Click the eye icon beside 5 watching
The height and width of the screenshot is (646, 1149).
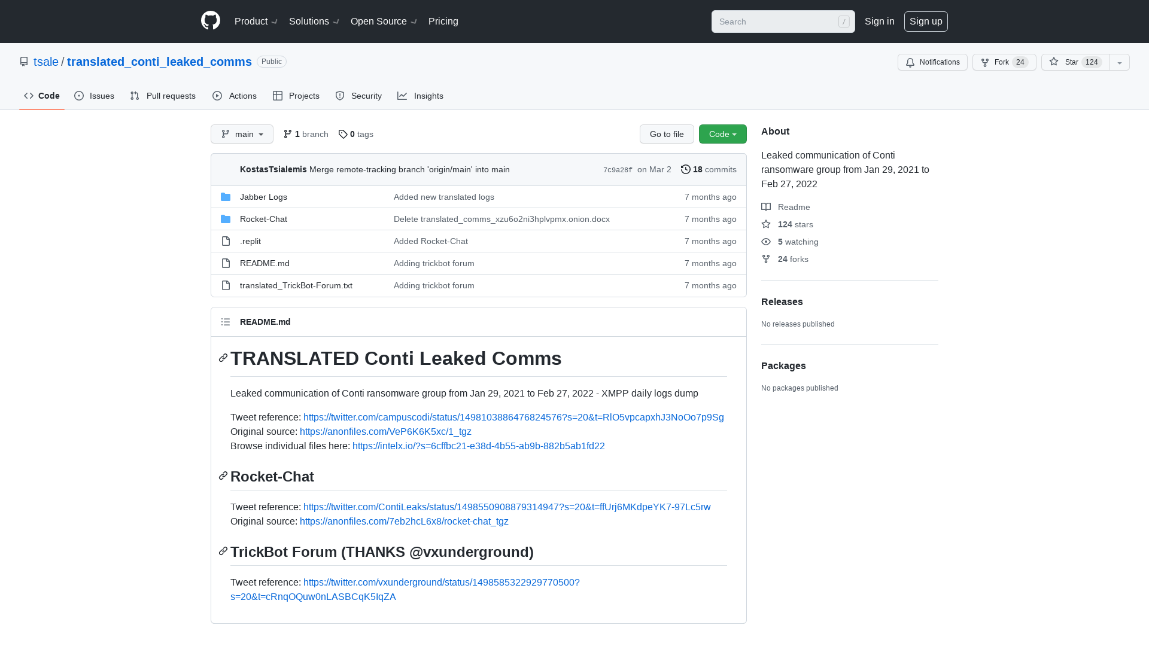click(x=766, y=242)
